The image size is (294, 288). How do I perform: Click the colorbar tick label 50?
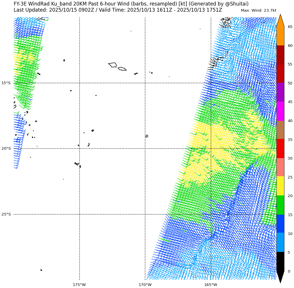(290, 83)
